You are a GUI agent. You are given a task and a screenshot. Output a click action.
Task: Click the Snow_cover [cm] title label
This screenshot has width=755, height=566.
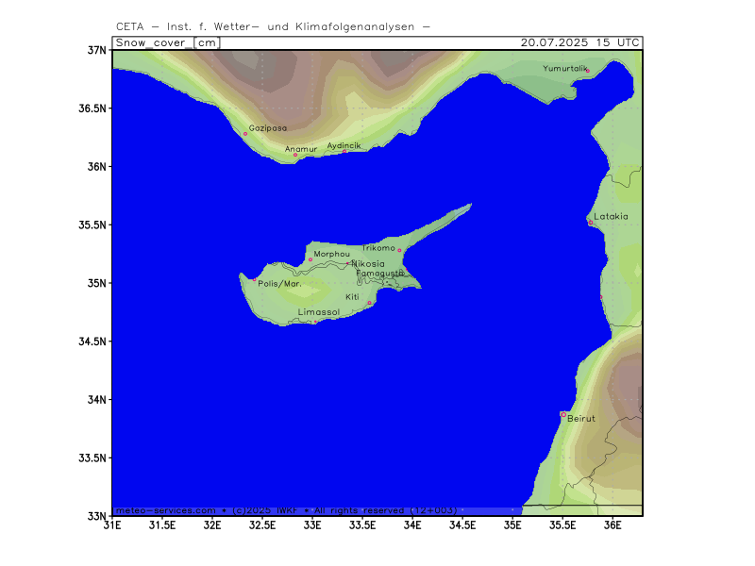pyautogui.click(x=167, y=42)
